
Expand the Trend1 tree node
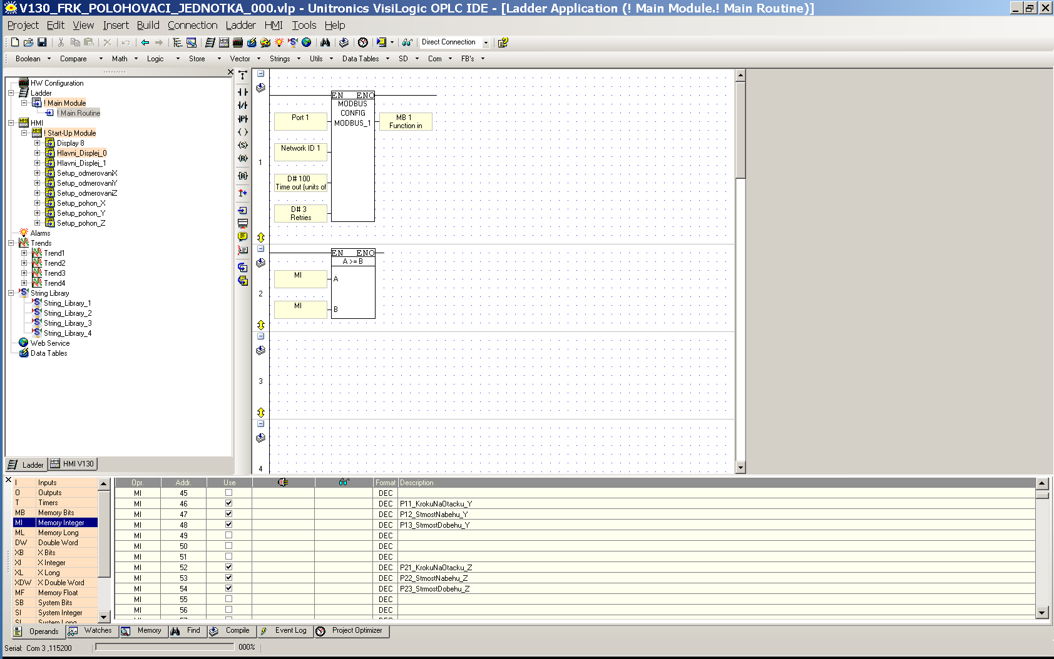coord(24,253)
